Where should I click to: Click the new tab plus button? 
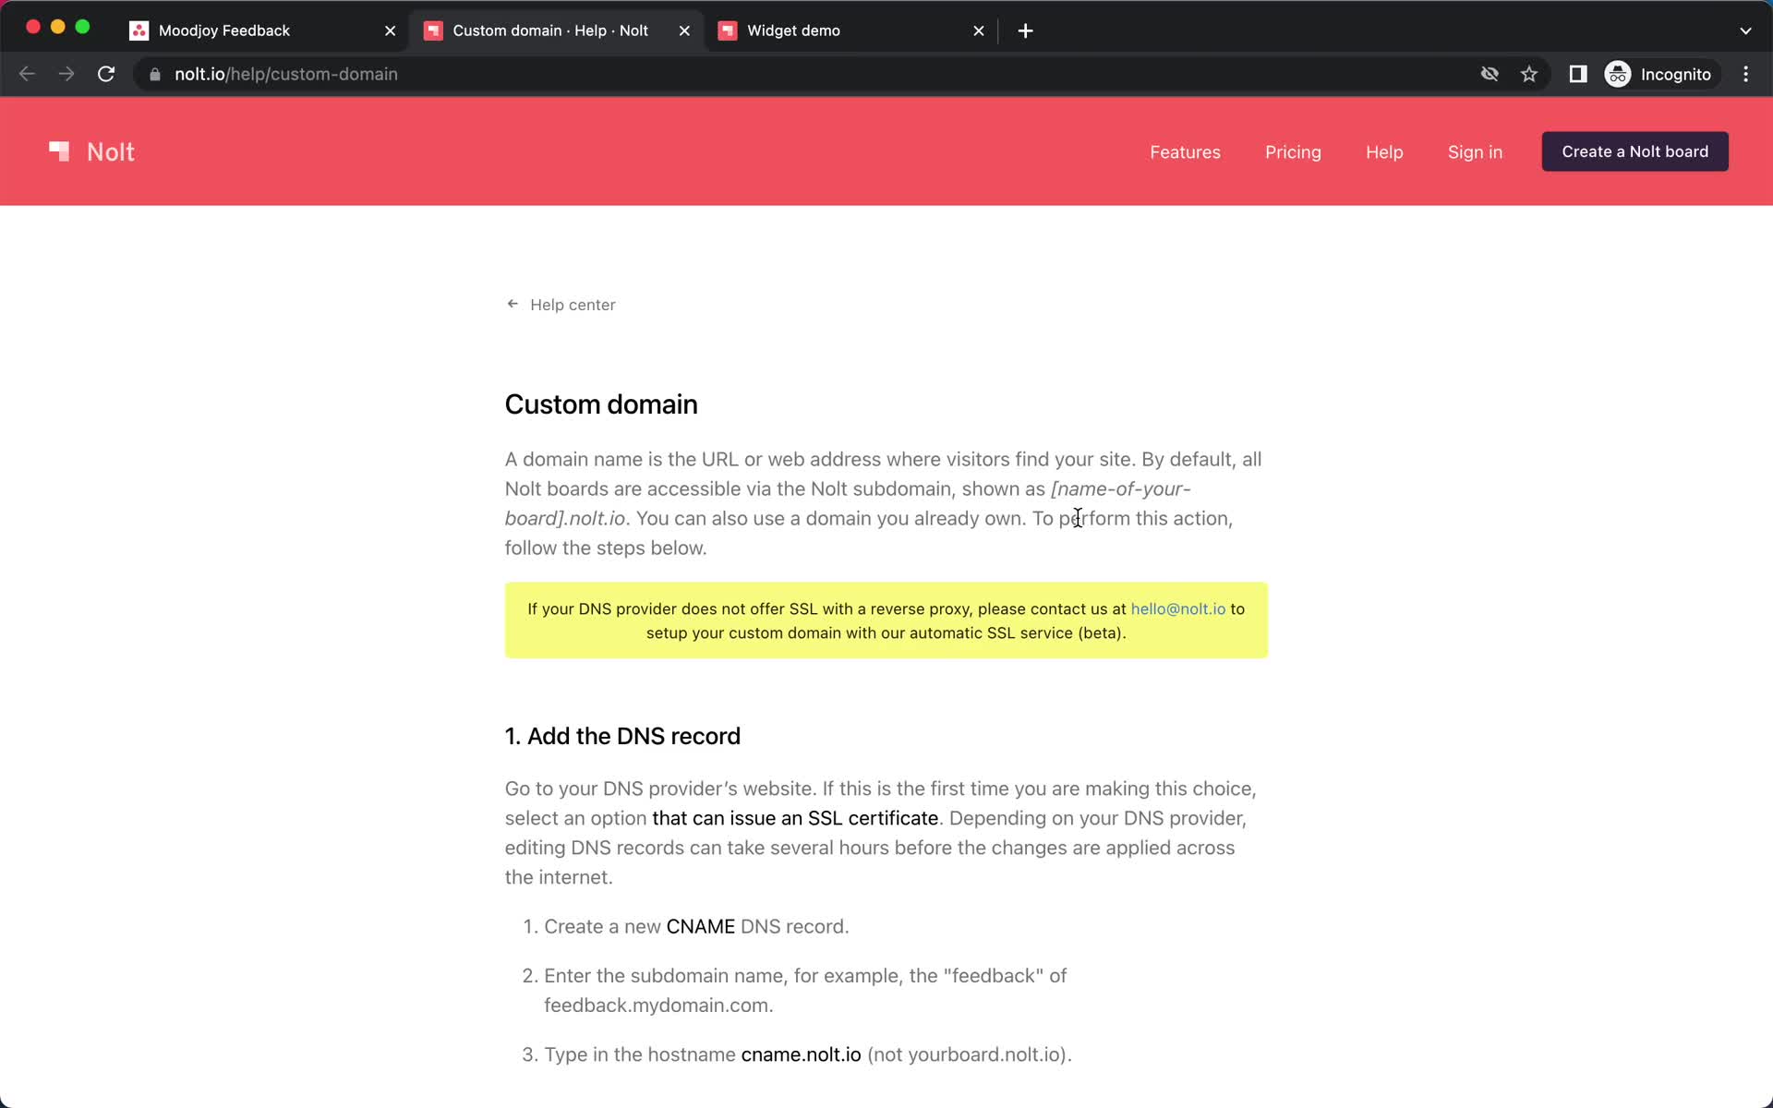(x=1025, y=30)
